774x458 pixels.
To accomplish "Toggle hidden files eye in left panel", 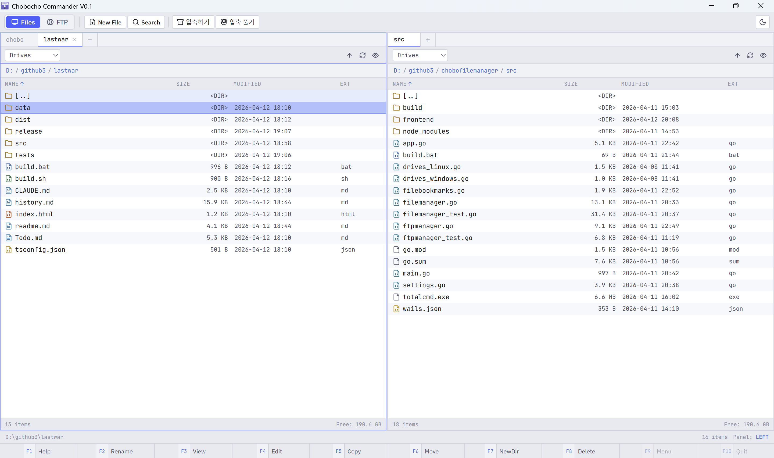I will pyautogui.click(x=375, y=55).
